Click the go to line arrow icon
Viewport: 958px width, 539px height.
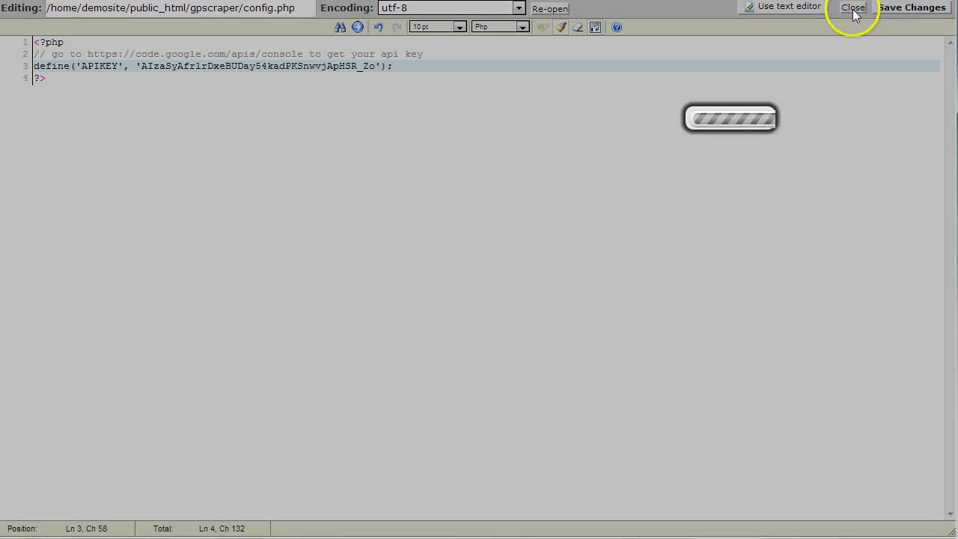point(358,27)
